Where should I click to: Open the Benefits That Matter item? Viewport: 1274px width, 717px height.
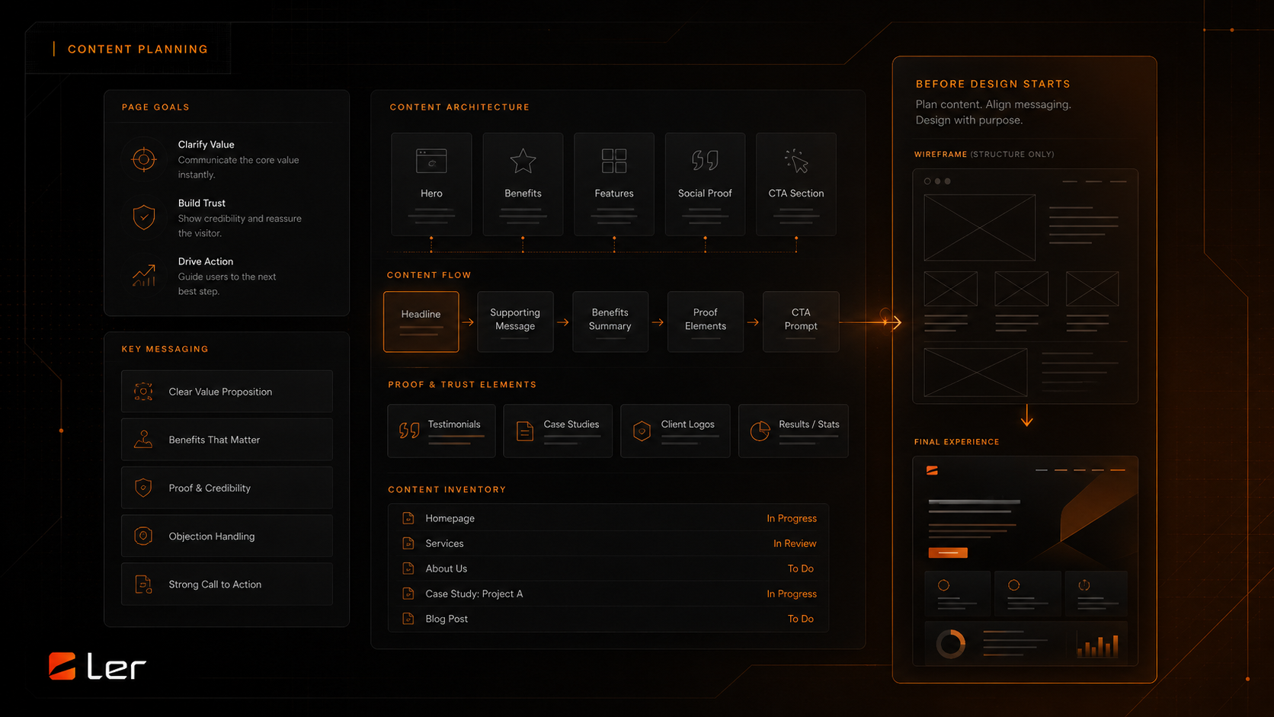[227, 440]
